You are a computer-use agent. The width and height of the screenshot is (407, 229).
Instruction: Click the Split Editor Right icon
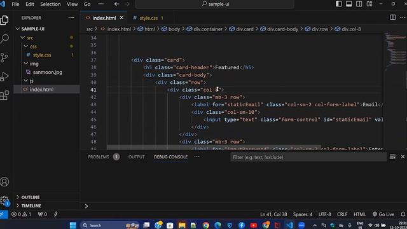tap(393, 17)
